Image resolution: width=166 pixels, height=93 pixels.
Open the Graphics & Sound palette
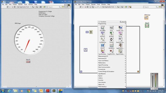point(111,51)
